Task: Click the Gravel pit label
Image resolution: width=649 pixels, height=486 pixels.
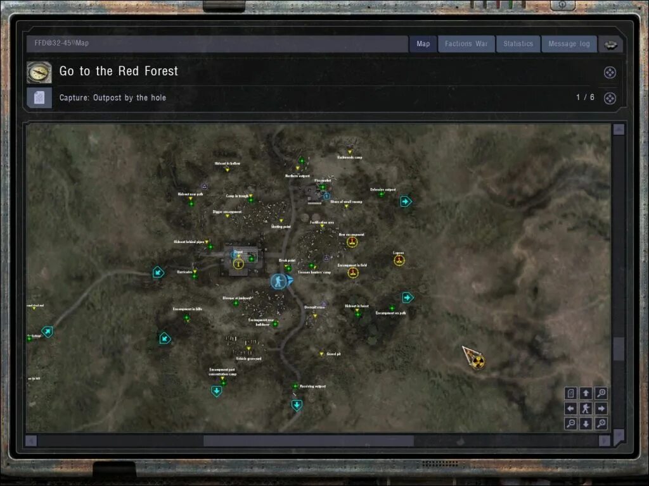Action: [333, 354]
